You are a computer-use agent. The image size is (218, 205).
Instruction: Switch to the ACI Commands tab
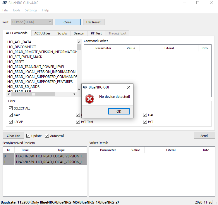pyautogui.click(x=17, y=33)
